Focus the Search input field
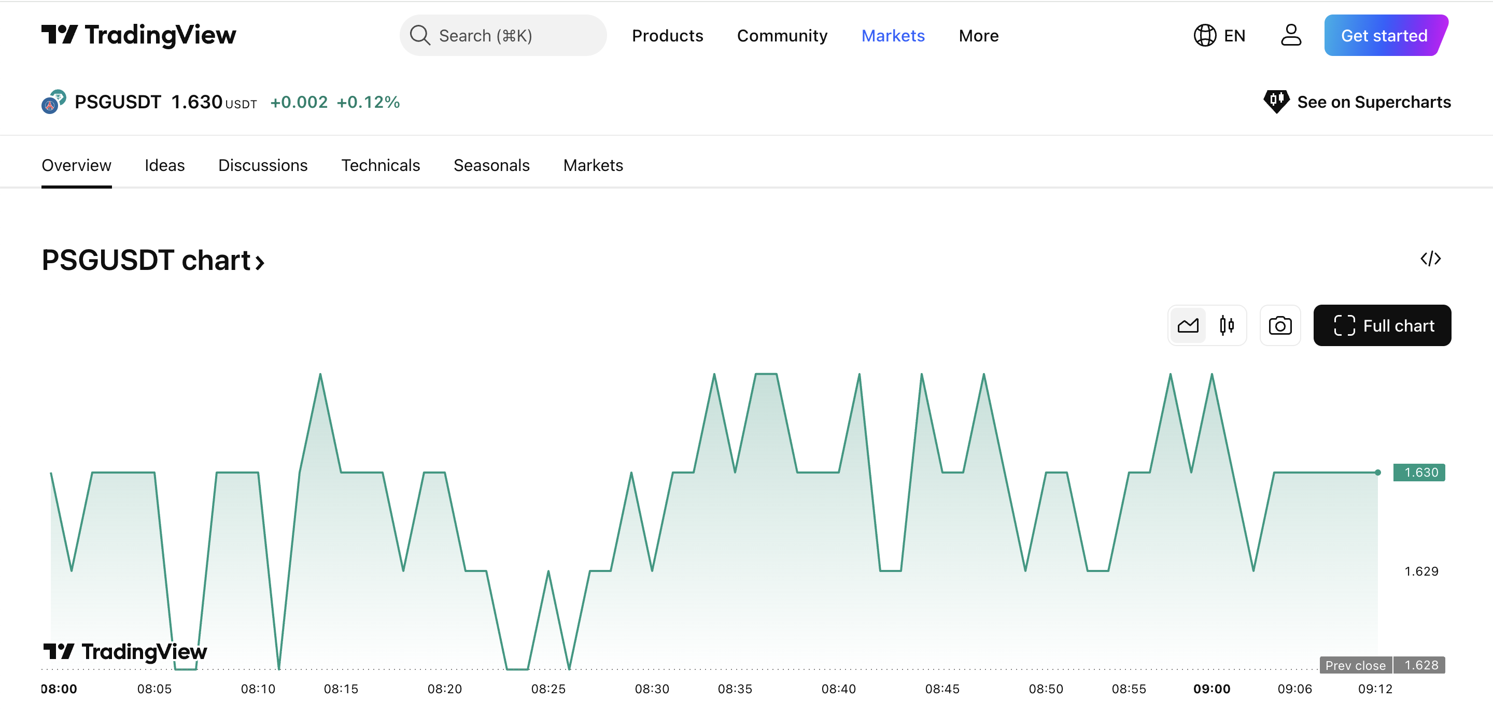The height and width of the screenshot is (715, 1493). pos(502,35)
